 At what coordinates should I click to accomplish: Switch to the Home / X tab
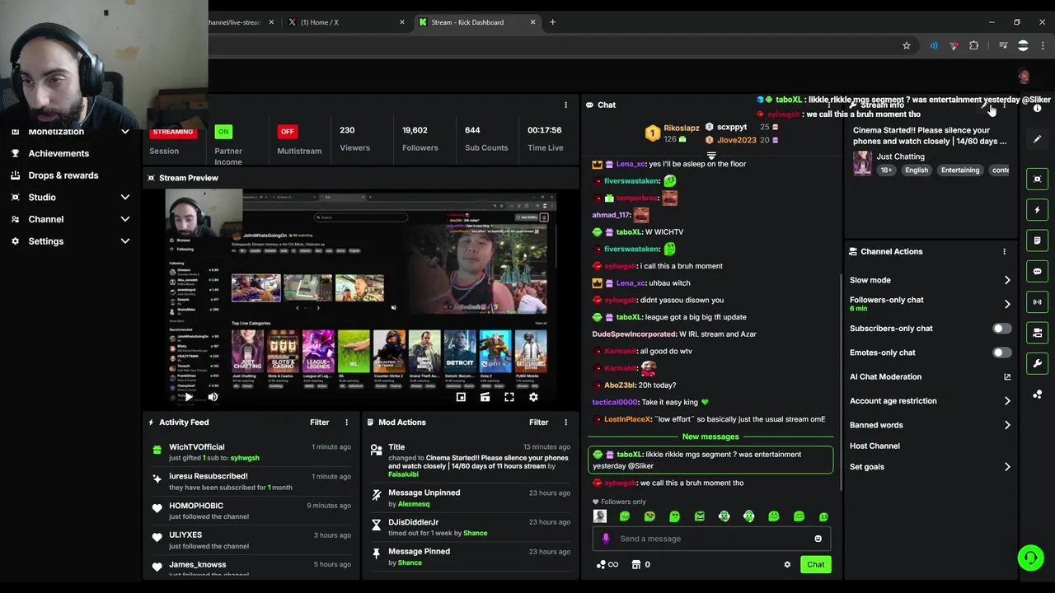click(345, 22)
